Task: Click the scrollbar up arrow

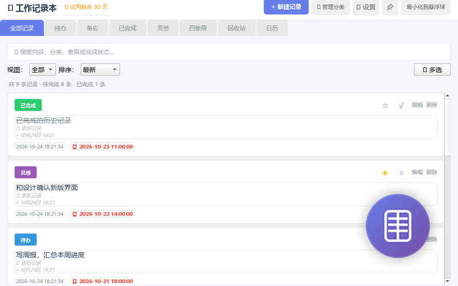Action: click(447, 96)
